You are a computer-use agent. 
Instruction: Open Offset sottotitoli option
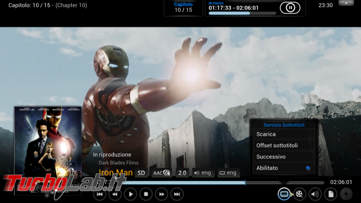[x=284, y=146]
